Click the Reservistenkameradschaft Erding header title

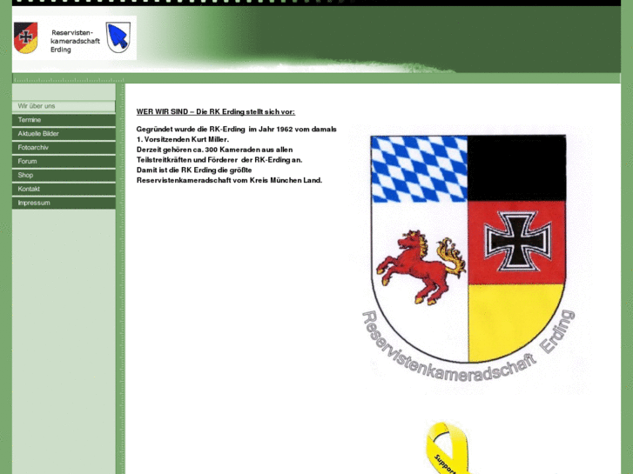(x=75, y=41)
